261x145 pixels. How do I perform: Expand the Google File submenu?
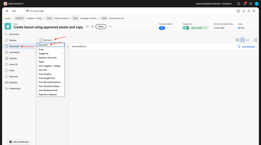(50, 54)
